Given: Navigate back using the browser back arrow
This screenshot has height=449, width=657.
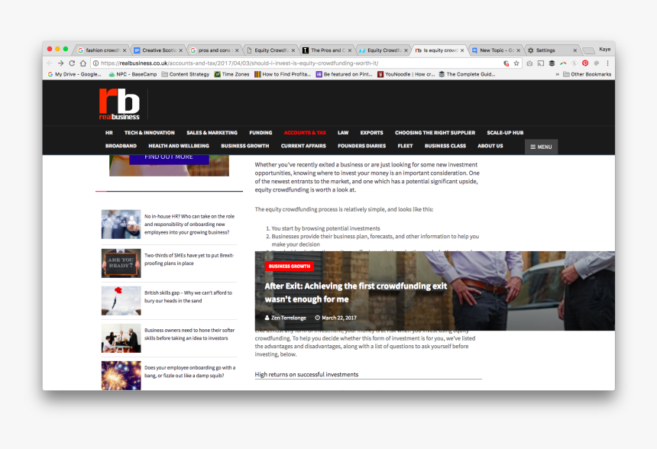Looking at the screenshot, I should pos(50,63).
